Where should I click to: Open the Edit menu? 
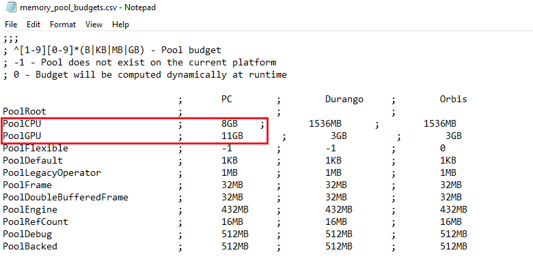(33, 25)
